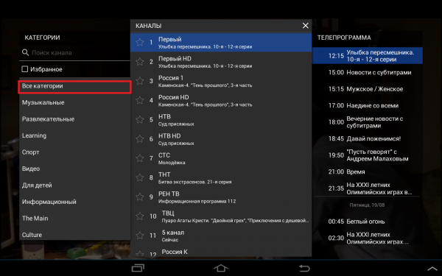442x276 pixels.
Task: Enable the Избранное checkbox
Action: [x=25, y=69]
